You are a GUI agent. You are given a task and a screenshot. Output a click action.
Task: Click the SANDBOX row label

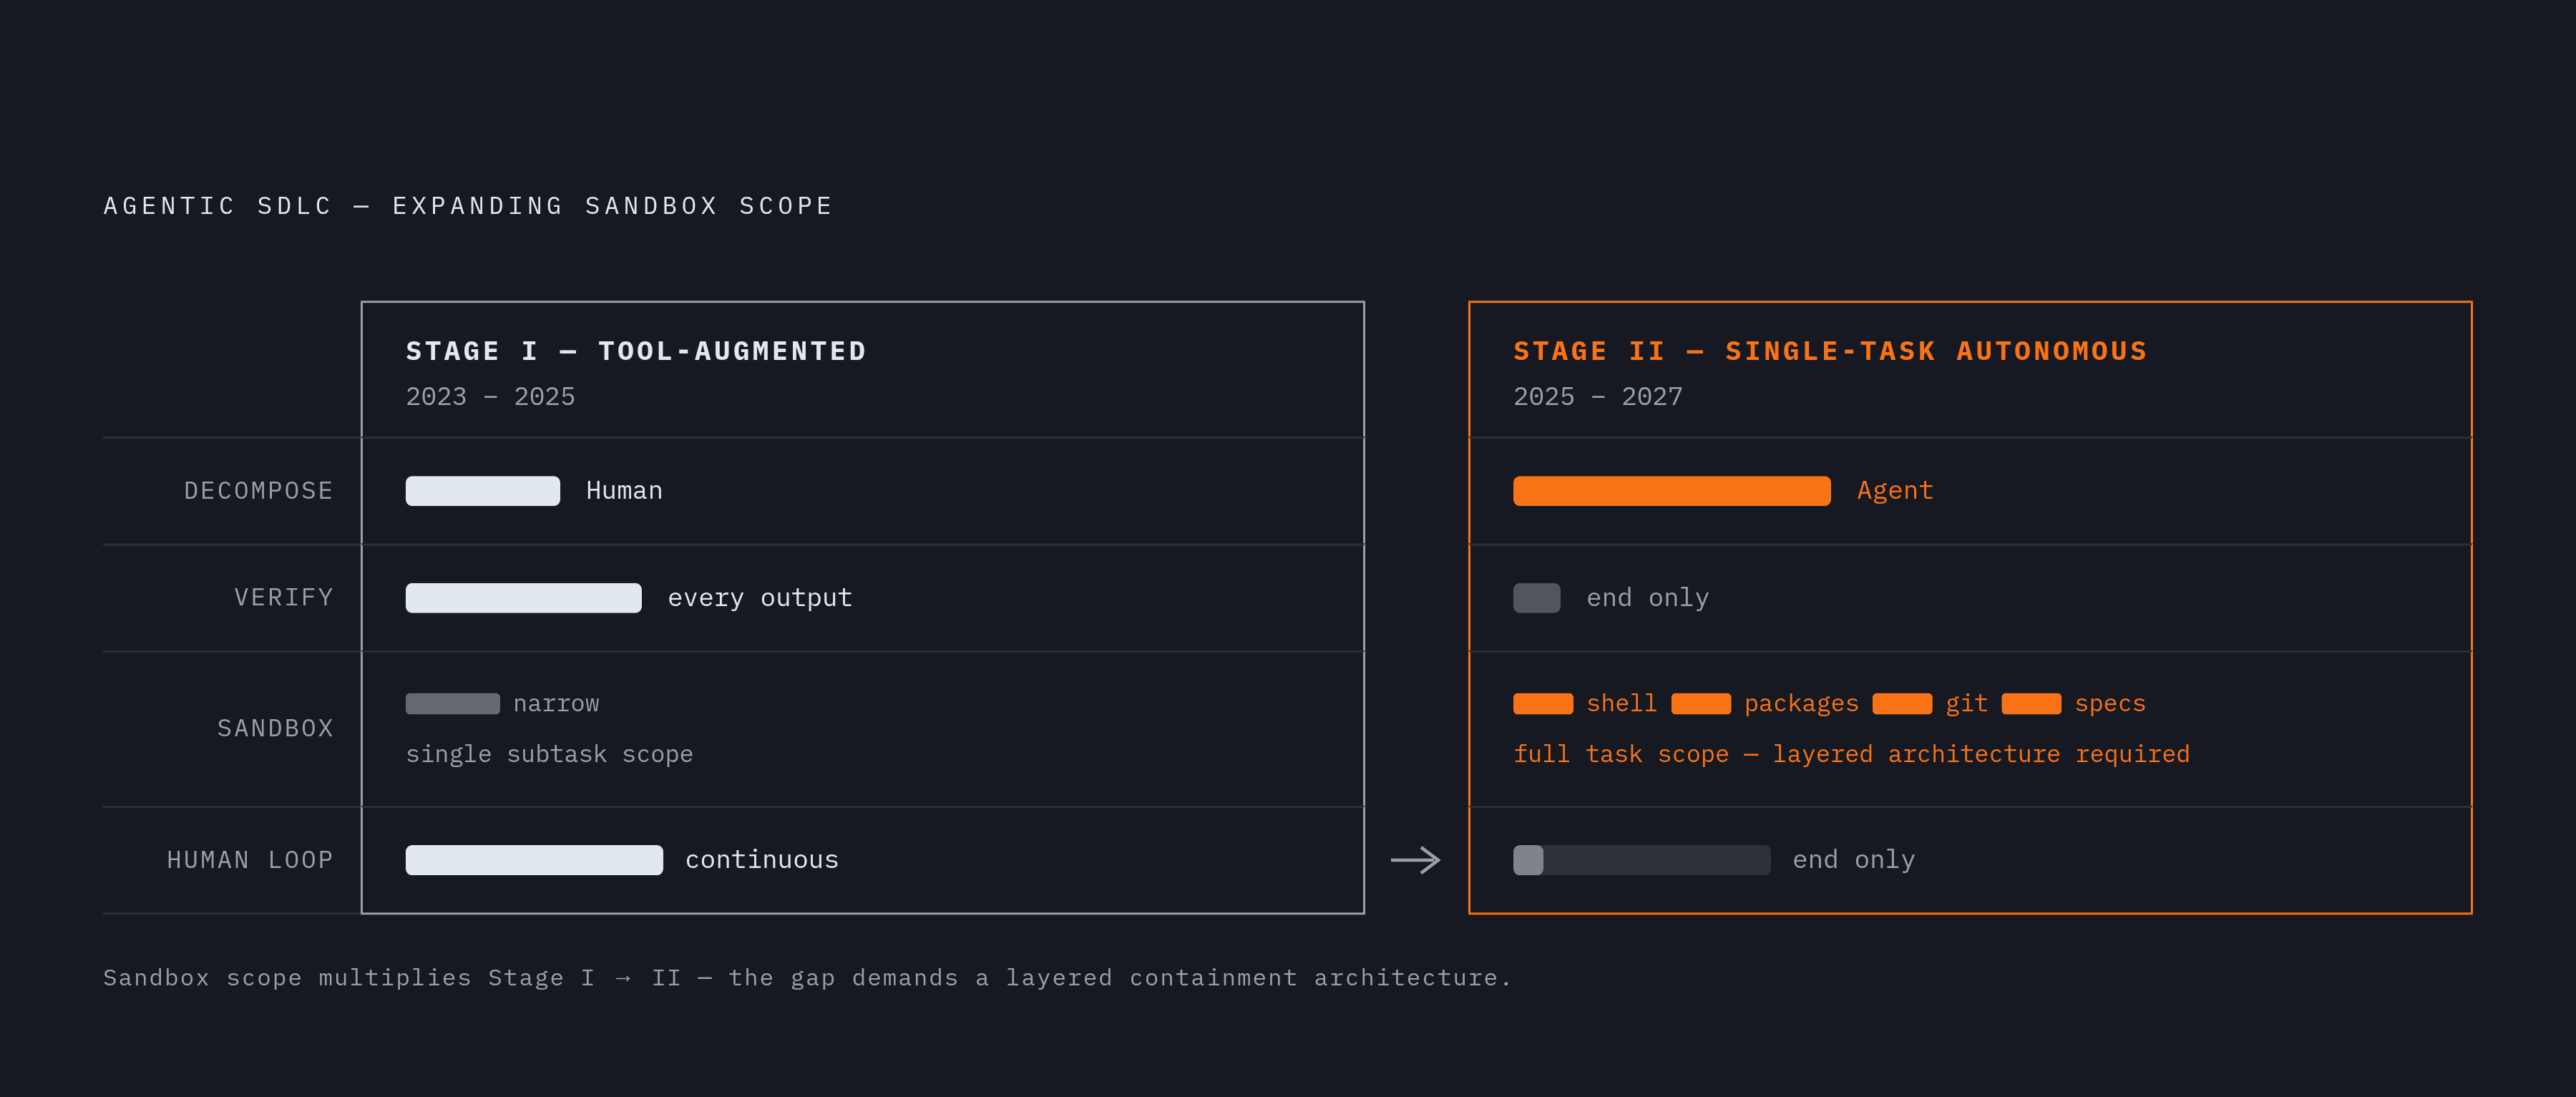pyautogui.click(x=275, y=729)
